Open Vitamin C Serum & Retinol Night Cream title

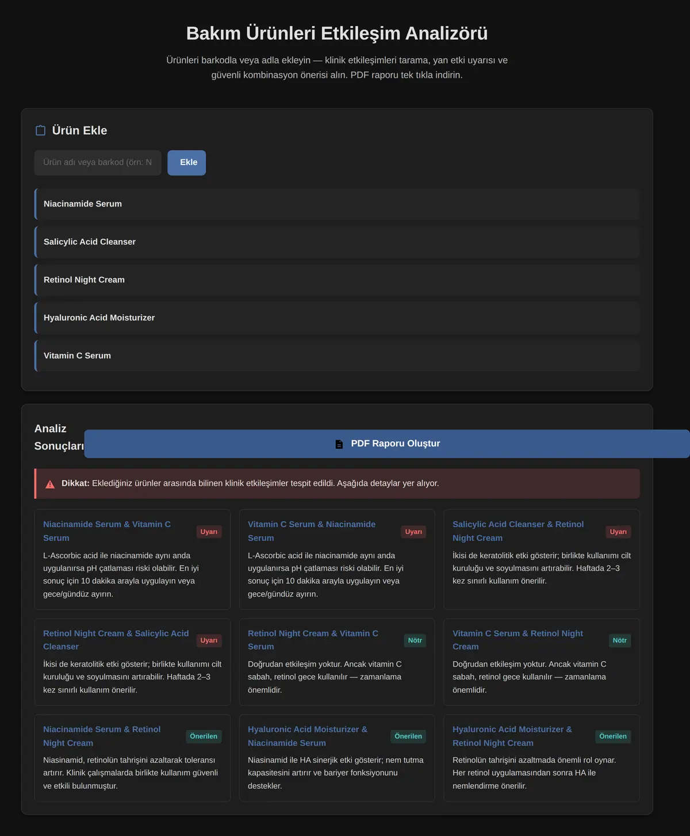click(x=518, y=640)
